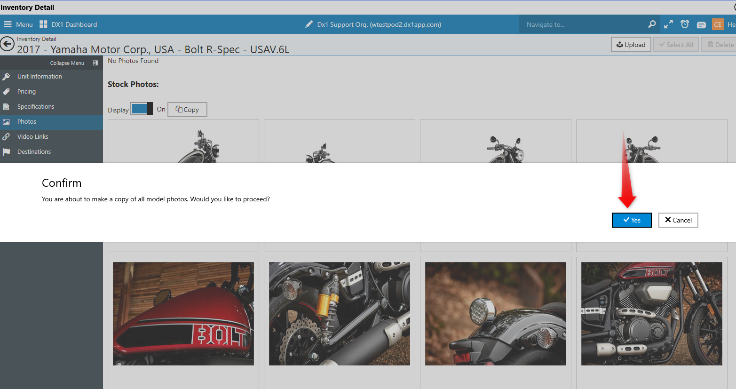Click the Unit Information wrench icon
The image size is (736, 389).
6,76
